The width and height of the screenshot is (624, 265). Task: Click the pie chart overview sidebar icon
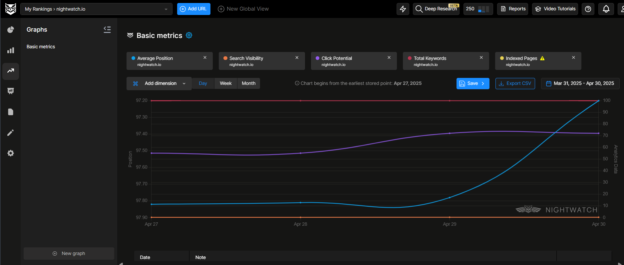(11, 30)
